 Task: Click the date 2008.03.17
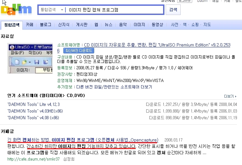pyautogui.click(x=173, y=140)
